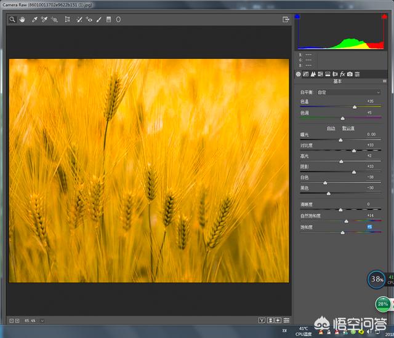
Task: Choose the Graduated Filter tool
Action: tap(109, 20)
